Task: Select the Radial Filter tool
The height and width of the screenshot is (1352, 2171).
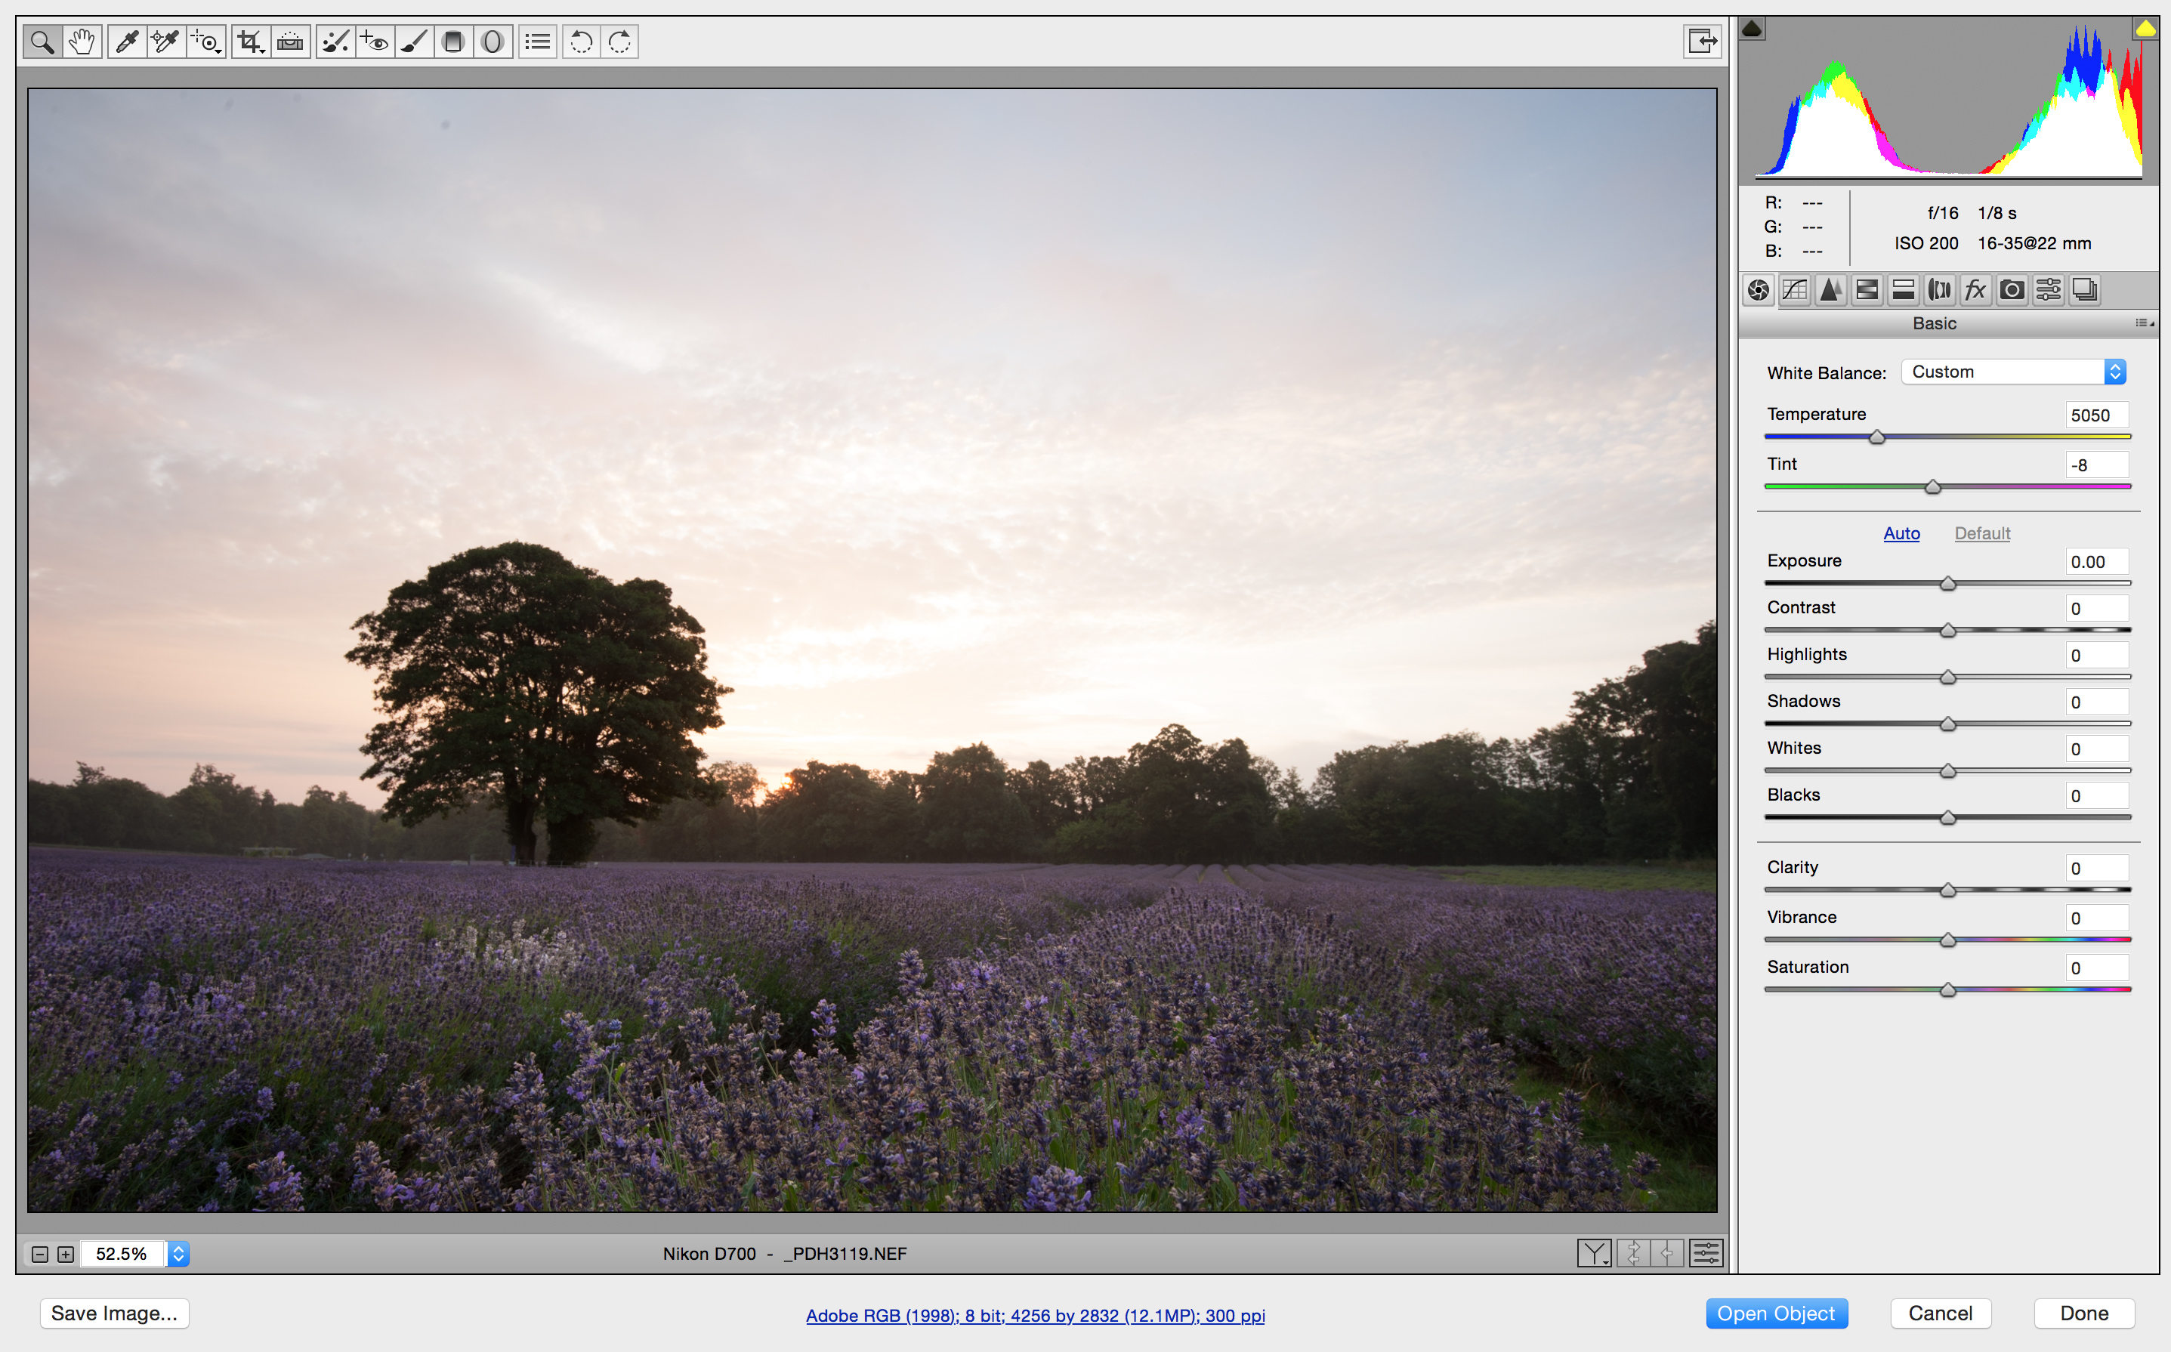Action: pos(493,42)
